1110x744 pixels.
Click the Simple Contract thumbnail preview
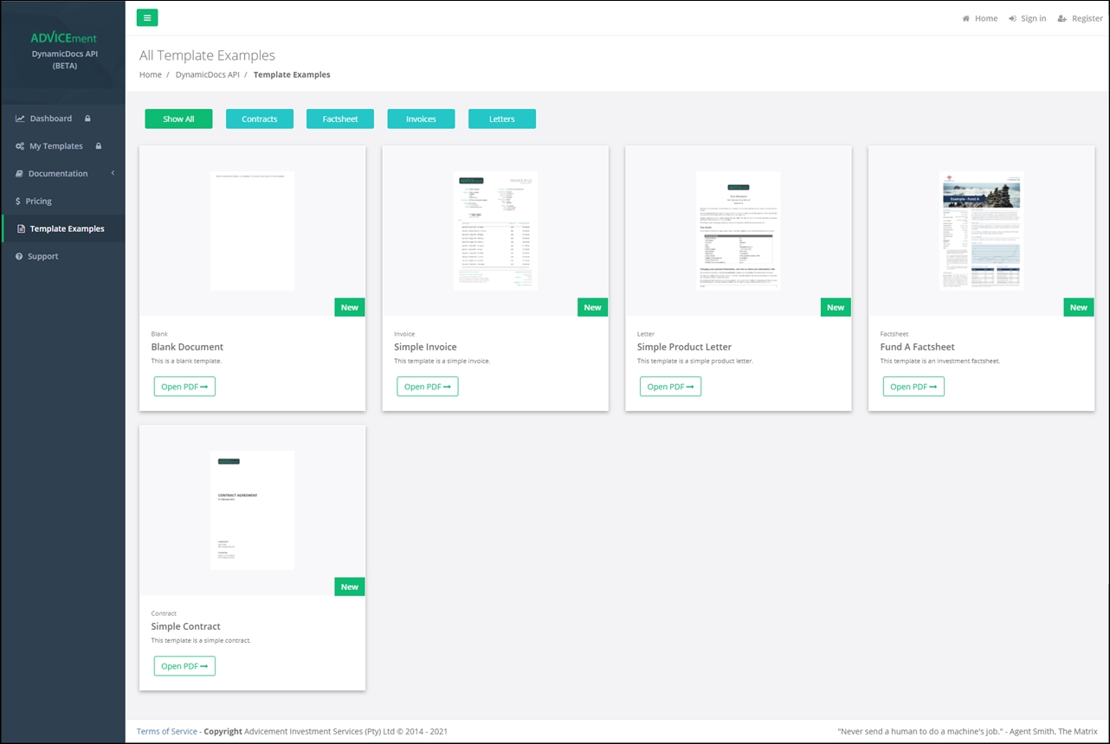click(x=252, y=510)
